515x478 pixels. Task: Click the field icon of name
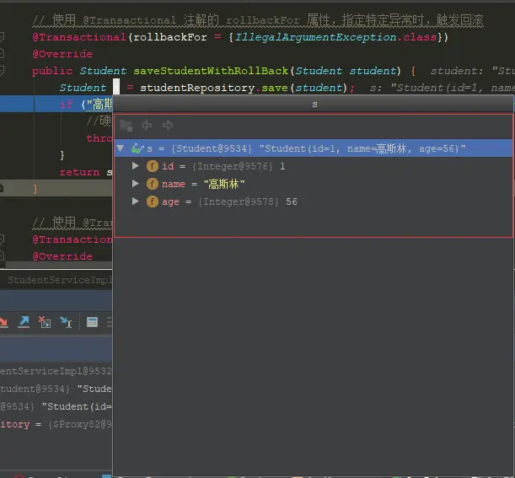coord(152,184)
